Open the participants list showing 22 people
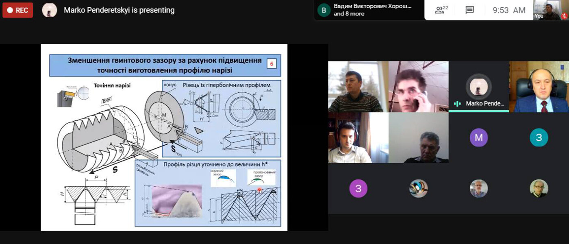The width and height of the screenshot is (569, 244). (x=441, y=10)
